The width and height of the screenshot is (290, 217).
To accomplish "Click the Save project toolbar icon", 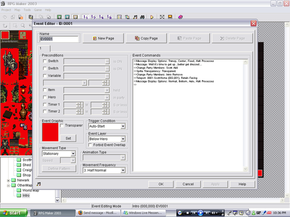I will (x=31, y=17).
